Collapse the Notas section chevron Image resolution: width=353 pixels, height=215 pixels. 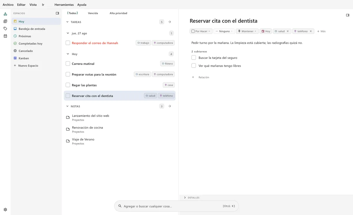click(x=67, y=106)
